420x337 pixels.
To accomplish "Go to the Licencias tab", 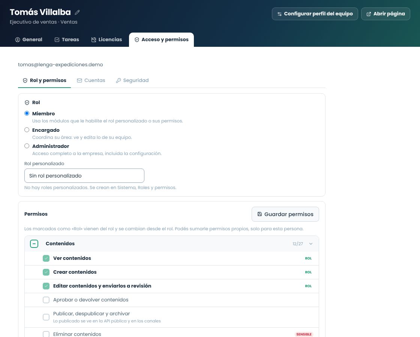I will click(x=106, y=40).
